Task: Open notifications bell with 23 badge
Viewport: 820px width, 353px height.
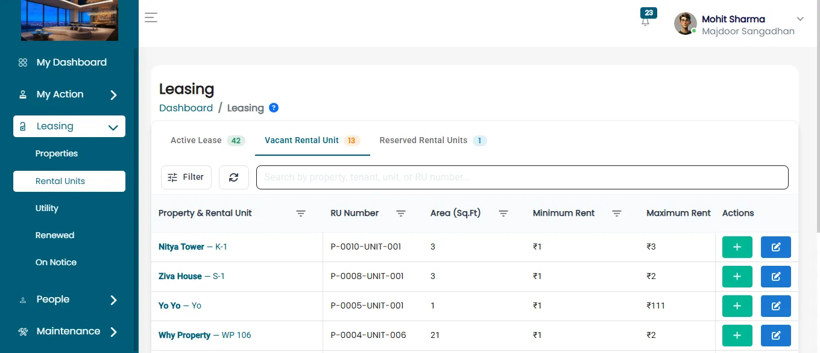Action: click(646, 18)
